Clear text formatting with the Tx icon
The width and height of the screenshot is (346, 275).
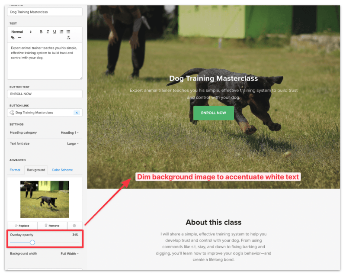68,37
